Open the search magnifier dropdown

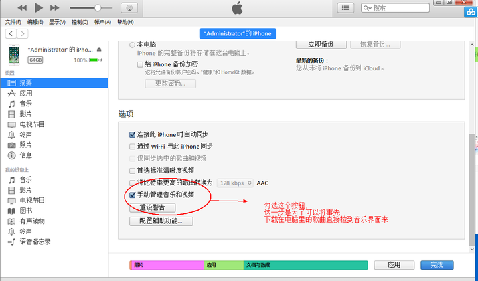coord(367,8)
